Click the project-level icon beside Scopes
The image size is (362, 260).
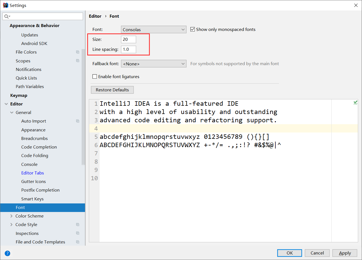pyautogui.click(x=78, y=61)
